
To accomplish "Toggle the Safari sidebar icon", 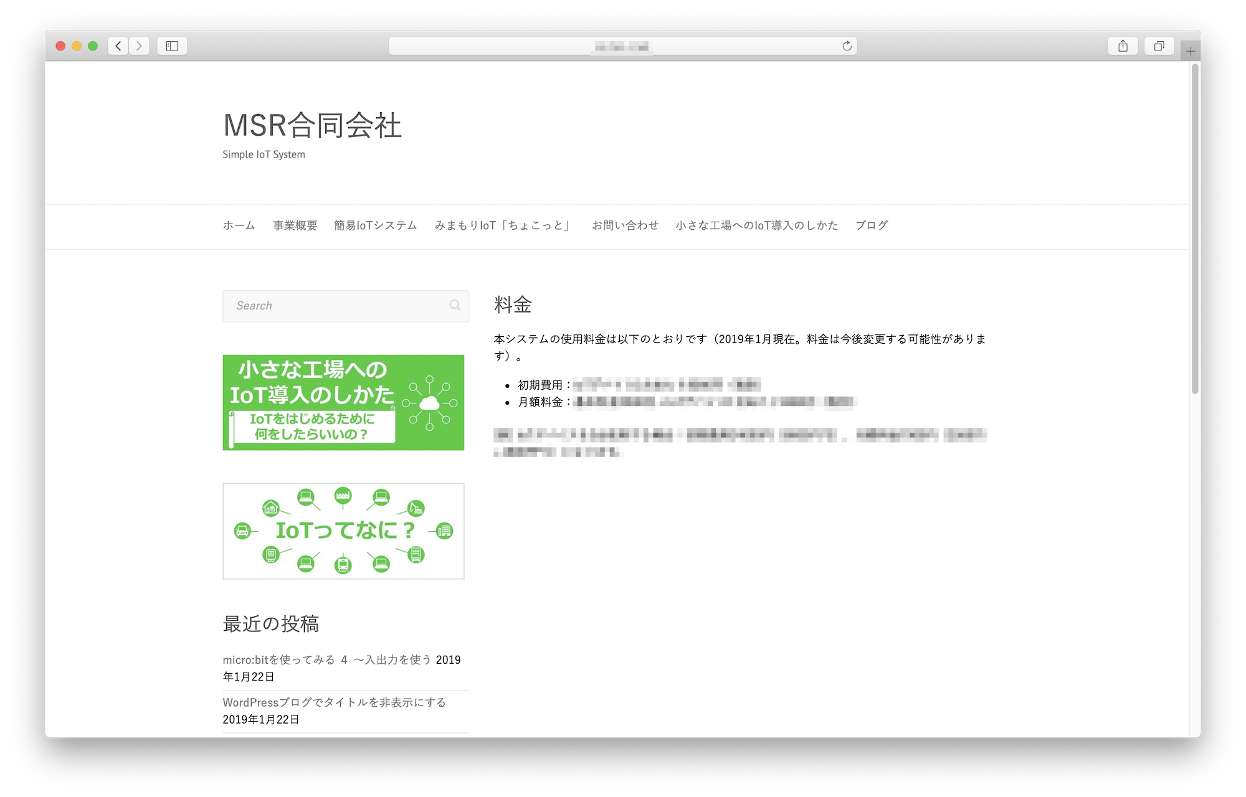I will [172, 46].
